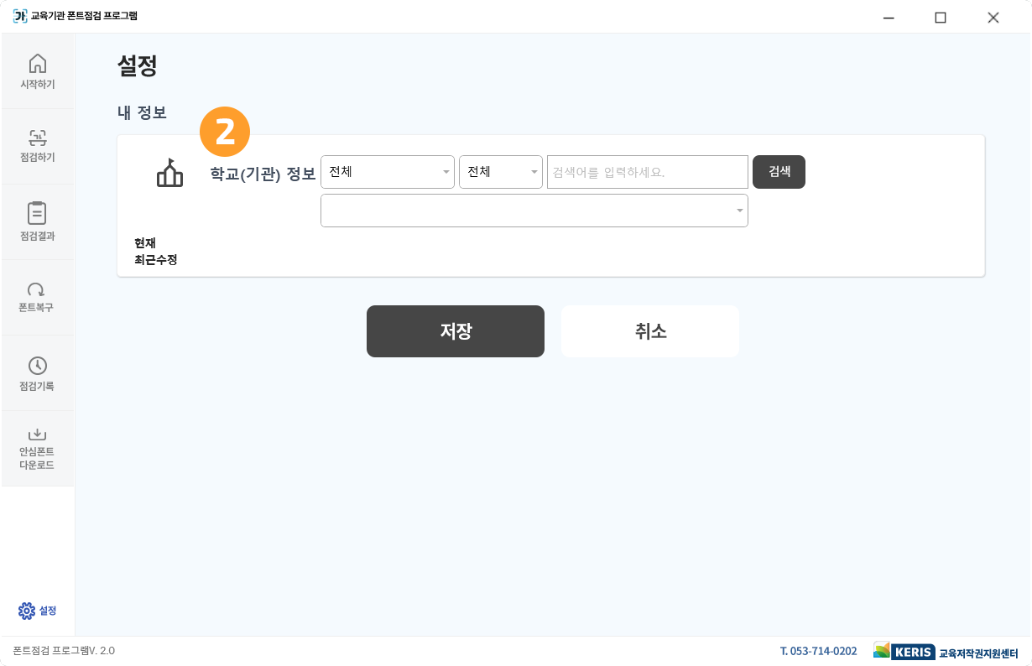Open the second 전체 filter dropdown
The image size is (1032, 666).
click(x=501, y=171)
